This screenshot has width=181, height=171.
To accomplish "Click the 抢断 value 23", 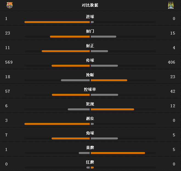I will coord(172,77).
